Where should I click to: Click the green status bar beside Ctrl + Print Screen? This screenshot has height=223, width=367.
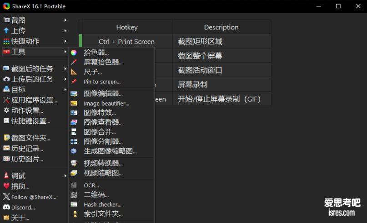pyautogui.click(x=80, y=41)
